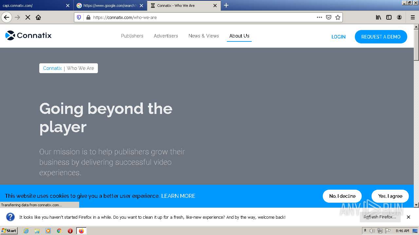Close the Connatix - Who We Are tab

215,6
